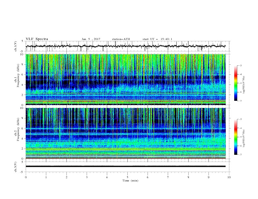Click the time axis tick label '0'
Viewport: 258px width, 199px height.
point(26,177)
